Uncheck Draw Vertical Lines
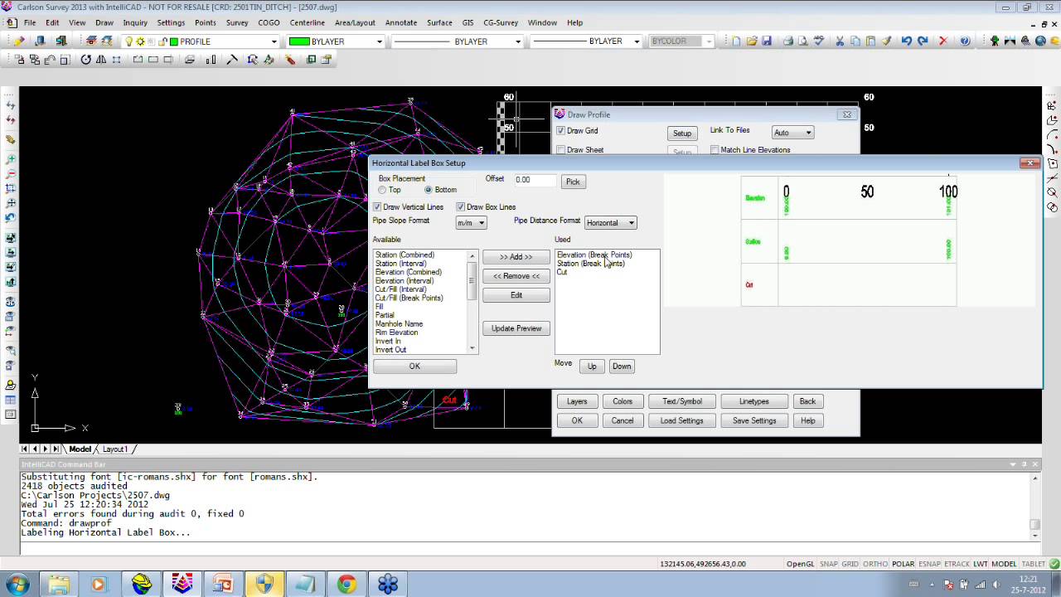This screenshot has width=1061, height=597. click(x=377, y=207)
